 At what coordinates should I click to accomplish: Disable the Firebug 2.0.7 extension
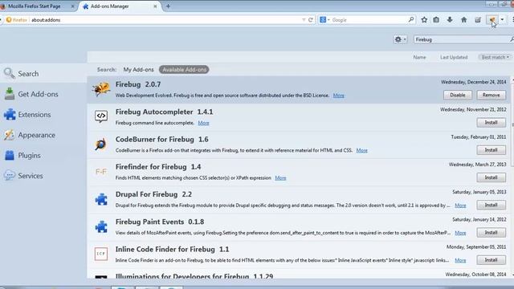tap(458, 95)
